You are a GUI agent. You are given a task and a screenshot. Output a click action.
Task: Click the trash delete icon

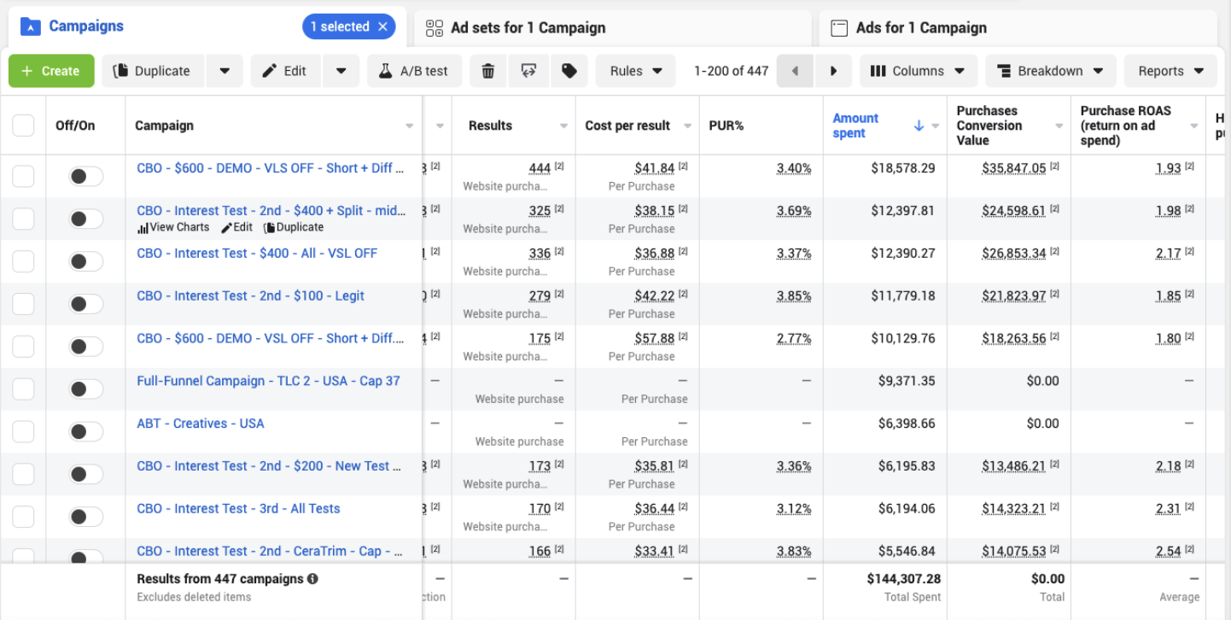(488, 71)
